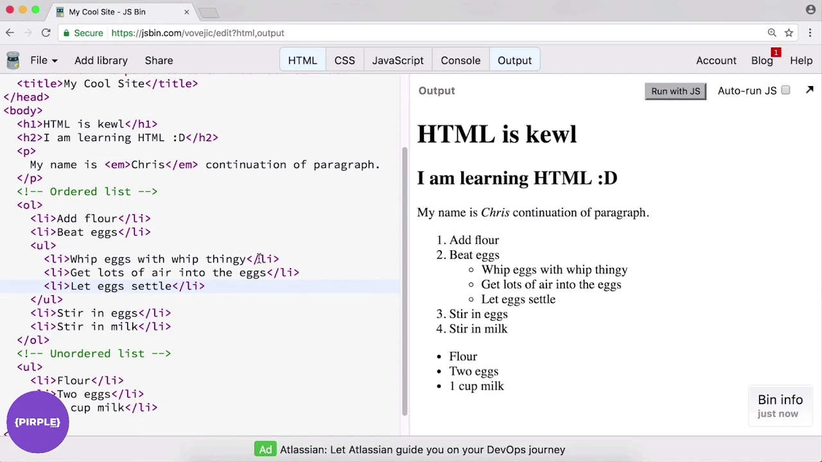822x462 pixels.
Task: Click 'Let eggs settle' in the output
Action: [518, 299]
